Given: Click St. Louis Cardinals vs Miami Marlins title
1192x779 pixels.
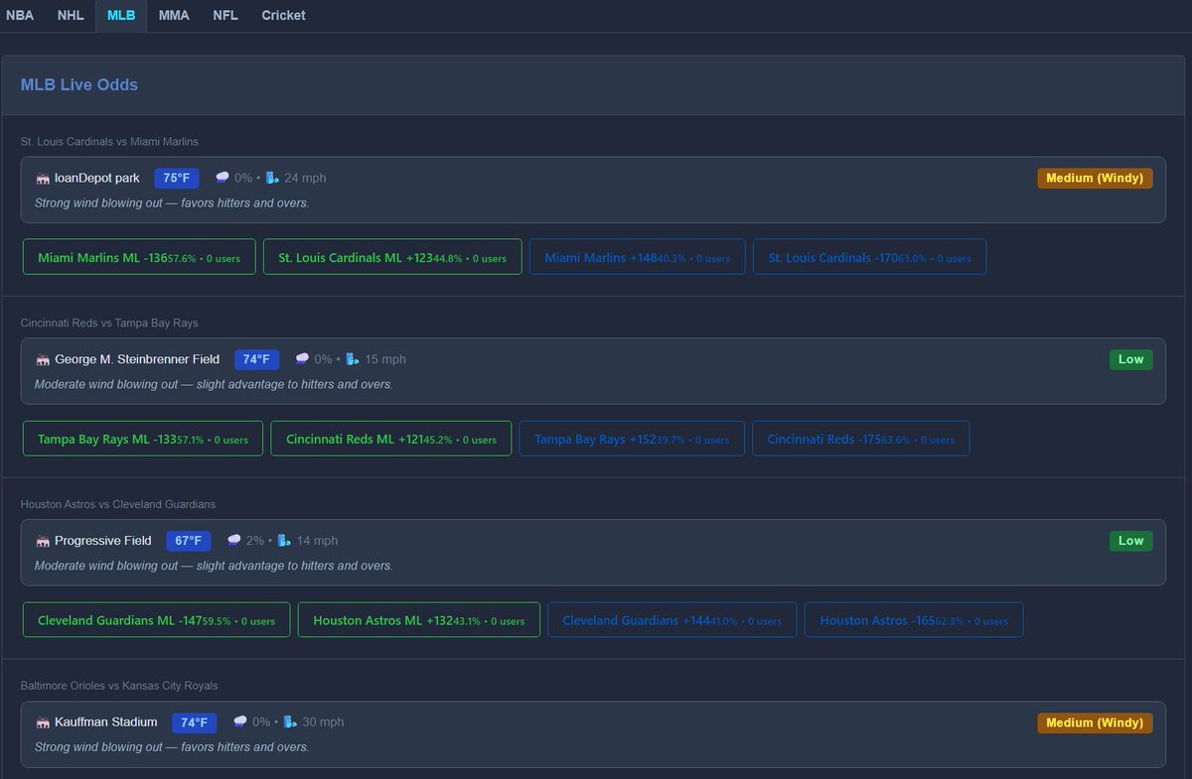Looking at the screenshot, I should pos(109,142).
